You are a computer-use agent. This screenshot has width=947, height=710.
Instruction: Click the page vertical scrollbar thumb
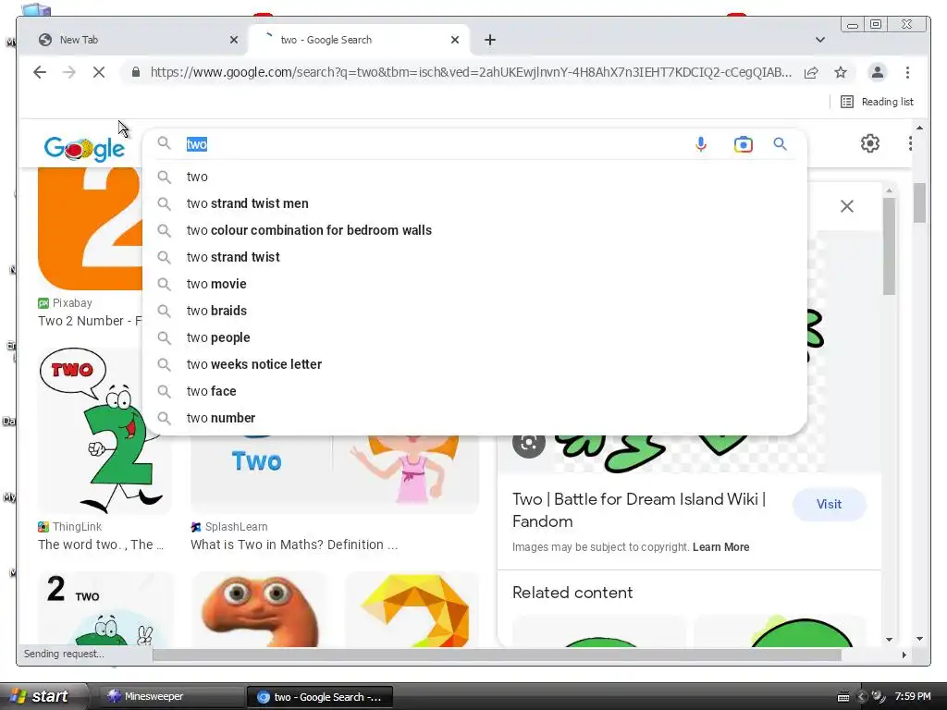(x=919, y=202)
